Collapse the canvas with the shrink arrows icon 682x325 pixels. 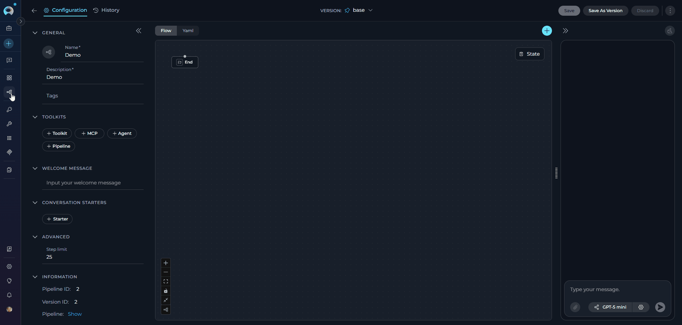pos(165,300)
